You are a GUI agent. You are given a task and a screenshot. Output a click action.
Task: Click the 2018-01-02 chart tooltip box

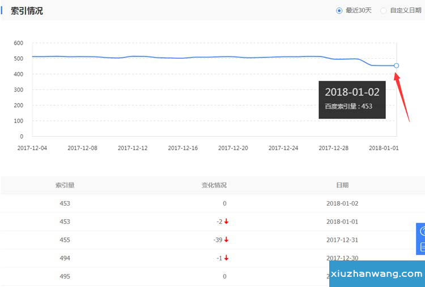pos(352,99)
